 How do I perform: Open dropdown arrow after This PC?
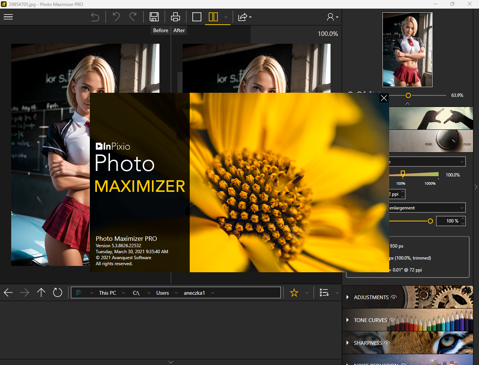tap(123, 293)
